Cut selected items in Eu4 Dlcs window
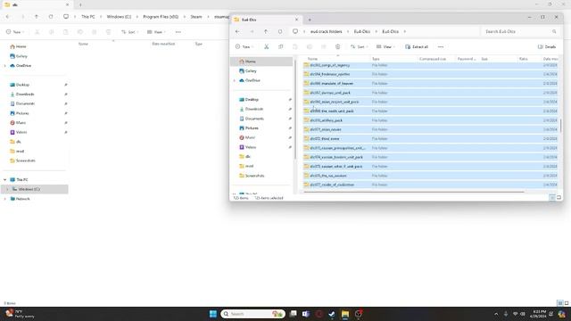This screenshot has width=571, height=321. pos(267,47)
